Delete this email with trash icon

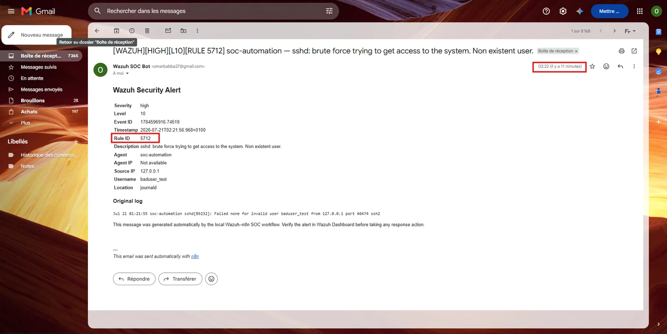coord(147,31)
